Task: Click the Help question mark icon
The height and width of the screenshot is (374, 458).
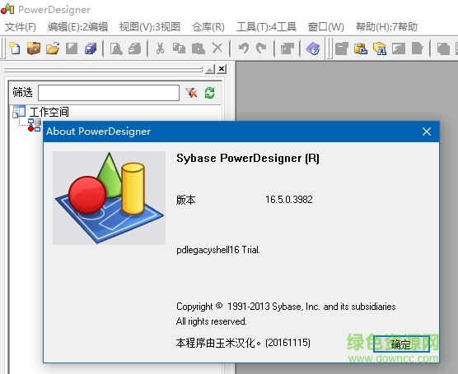Action: pyautogui.click(x=313, y=48)
